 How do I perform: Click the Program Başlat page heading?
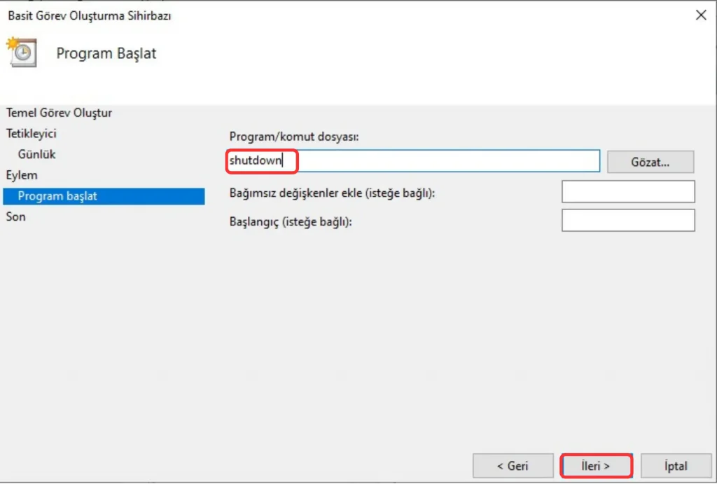pos(106,54)
